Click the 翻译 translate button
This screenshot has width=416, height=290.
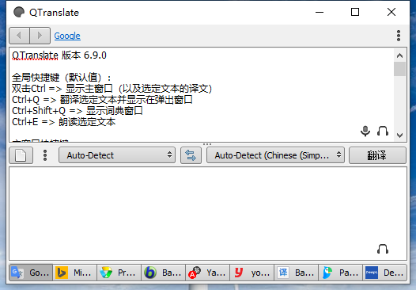(377, 155)
